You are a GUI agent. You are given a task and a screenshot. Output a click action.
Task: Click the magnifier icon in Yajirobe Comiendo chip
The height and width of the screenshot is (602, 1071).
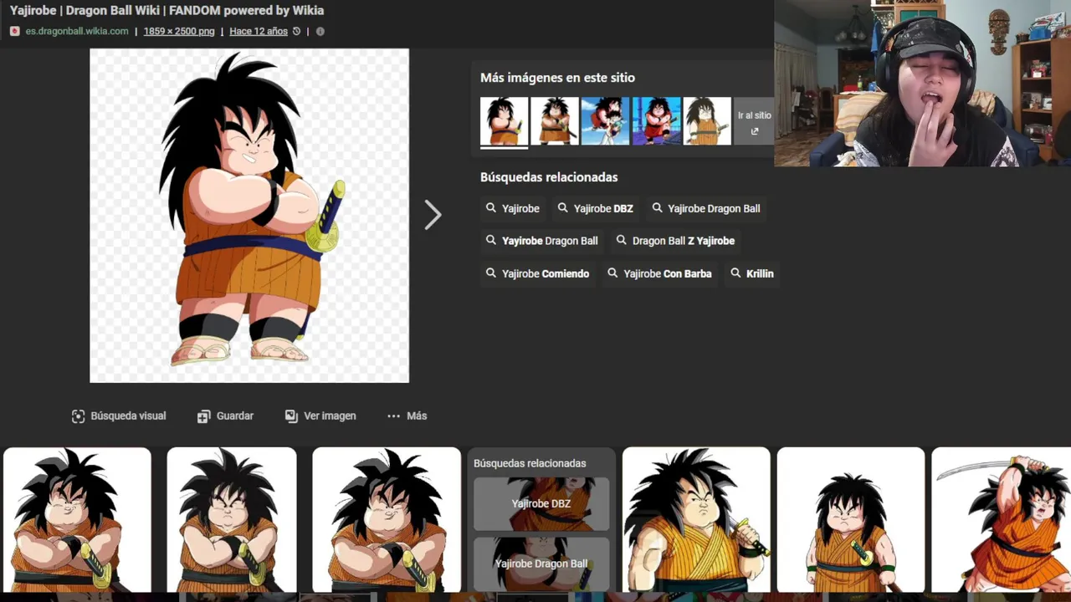point(491,273)
